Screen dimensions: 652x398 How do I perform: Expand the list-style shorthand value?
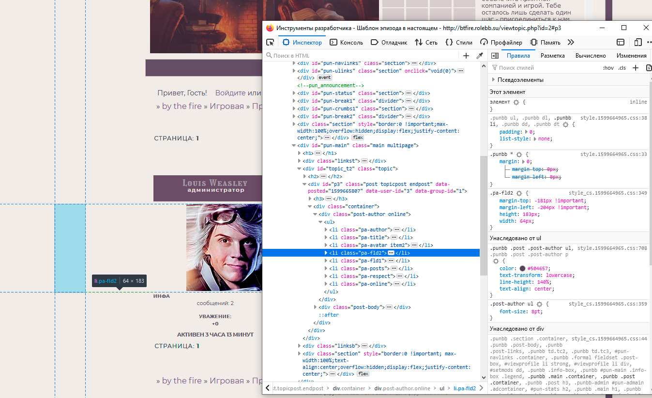pyautogui.click(x=535, y=138)
